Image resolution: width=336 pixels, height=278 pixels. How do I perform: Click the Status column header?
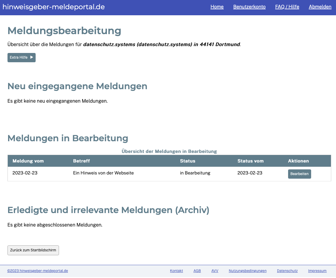coord(187,161)
